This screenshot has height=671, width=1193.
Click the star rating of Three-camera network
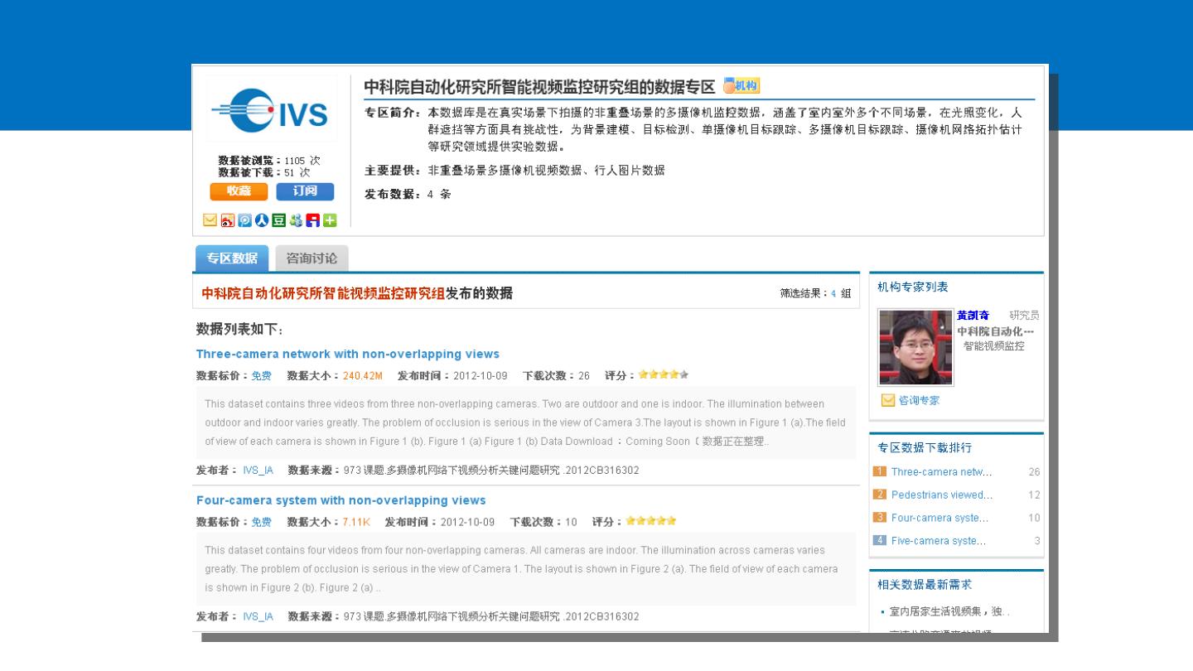tap(664, 375)
